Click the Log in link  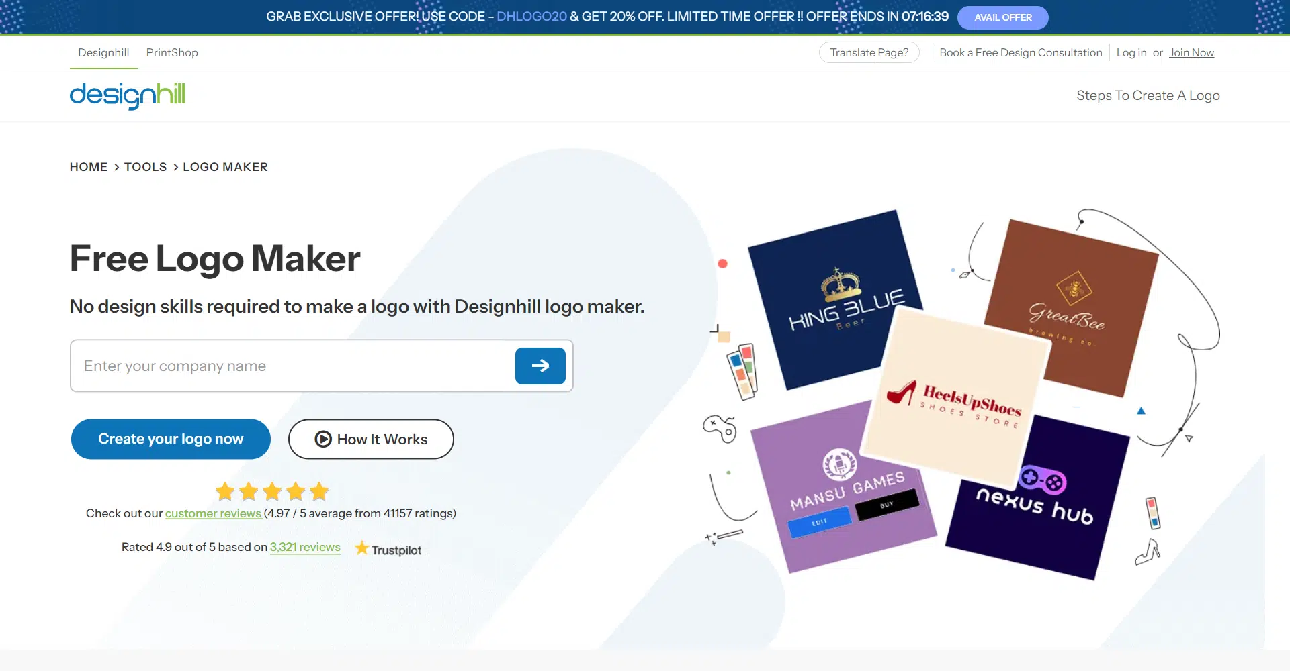[x=1131, y=52]
